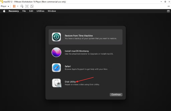This screenshot has width=171, height=111.
Task: Close the VMware Player window
Action: [x=169, y=2]
